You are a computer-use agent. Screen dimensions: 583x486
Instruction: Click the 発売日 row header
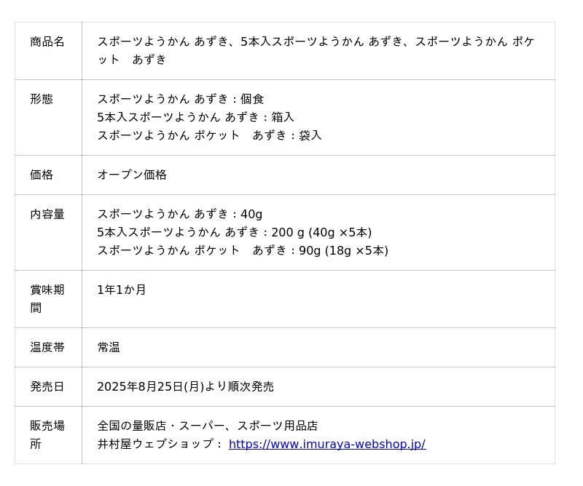point(47,386)
